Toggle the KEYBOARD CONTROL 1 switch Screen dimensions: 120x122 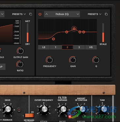coord(29,115)
